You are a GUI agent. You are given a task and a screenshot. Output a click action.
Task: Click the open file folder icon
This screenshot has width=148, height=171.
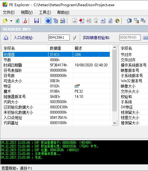[5, 21]
